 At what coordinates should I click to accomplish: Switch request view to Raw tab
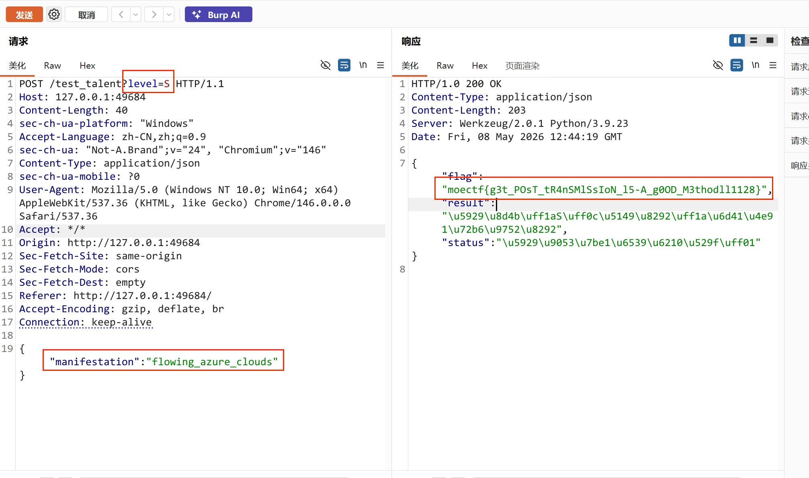52,65
